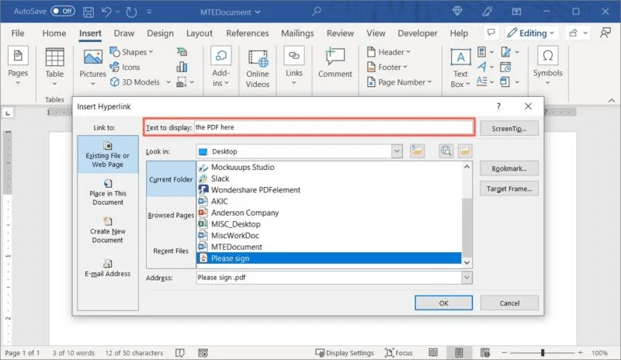
Task: Select Anderson Company in file list
Action: pyautogui.click(x=245, y=213)
